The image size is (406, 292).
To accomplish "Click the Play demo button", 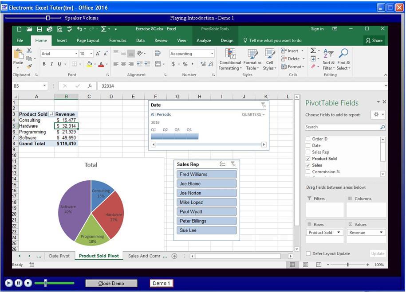I will [8, 283].
